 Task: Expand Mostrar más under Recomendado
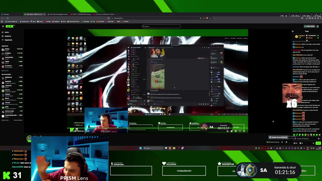5,120
